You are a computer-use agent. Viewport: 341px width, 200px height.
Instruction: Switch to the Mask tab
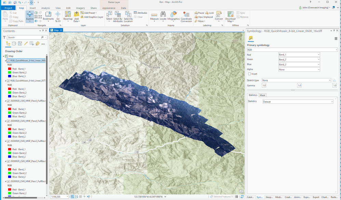pos(262,95)
